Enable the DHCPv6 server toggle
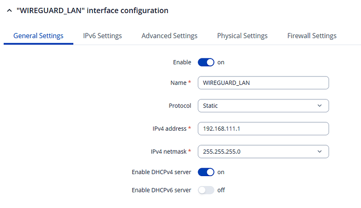361x208 pixels. click(x=206, y=190)
